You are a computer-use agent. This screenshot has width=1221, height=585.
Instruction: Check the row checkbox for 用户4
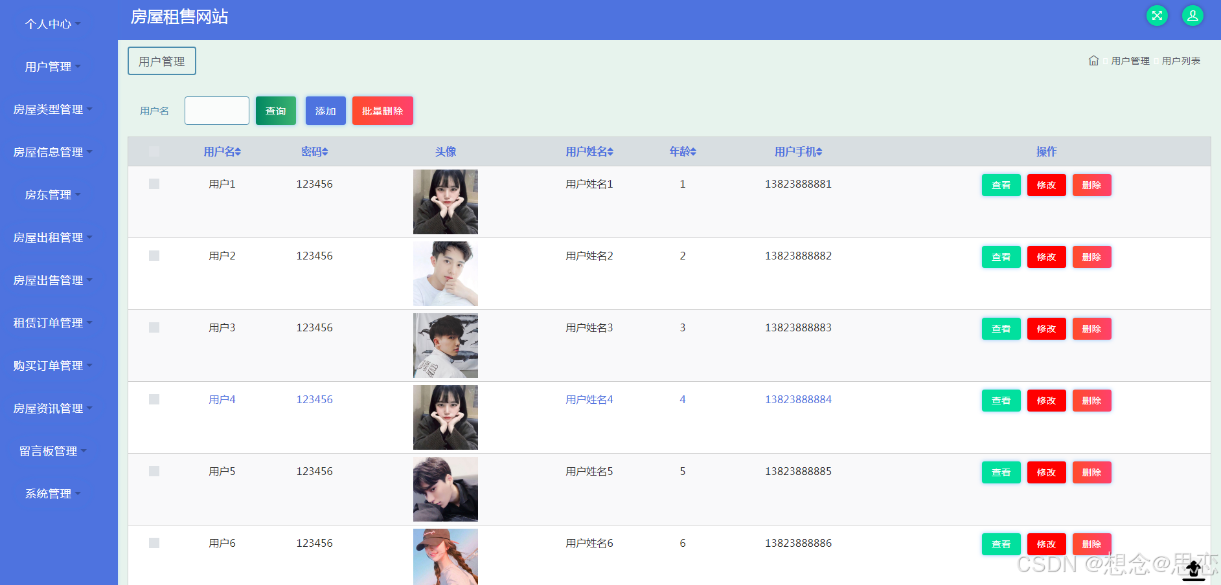tap(154, 399)
